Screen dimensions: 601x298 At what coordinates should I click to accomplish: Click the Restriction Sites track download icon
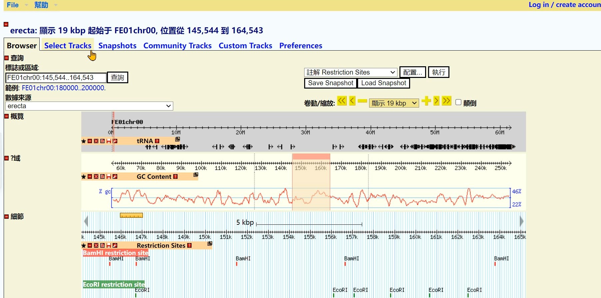coord(109,246)
